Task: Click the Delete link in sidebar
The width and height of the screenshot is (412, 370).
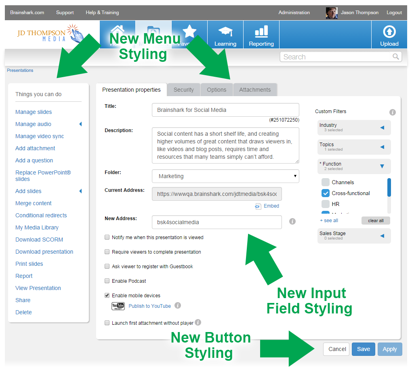Action: pos(23,312)
